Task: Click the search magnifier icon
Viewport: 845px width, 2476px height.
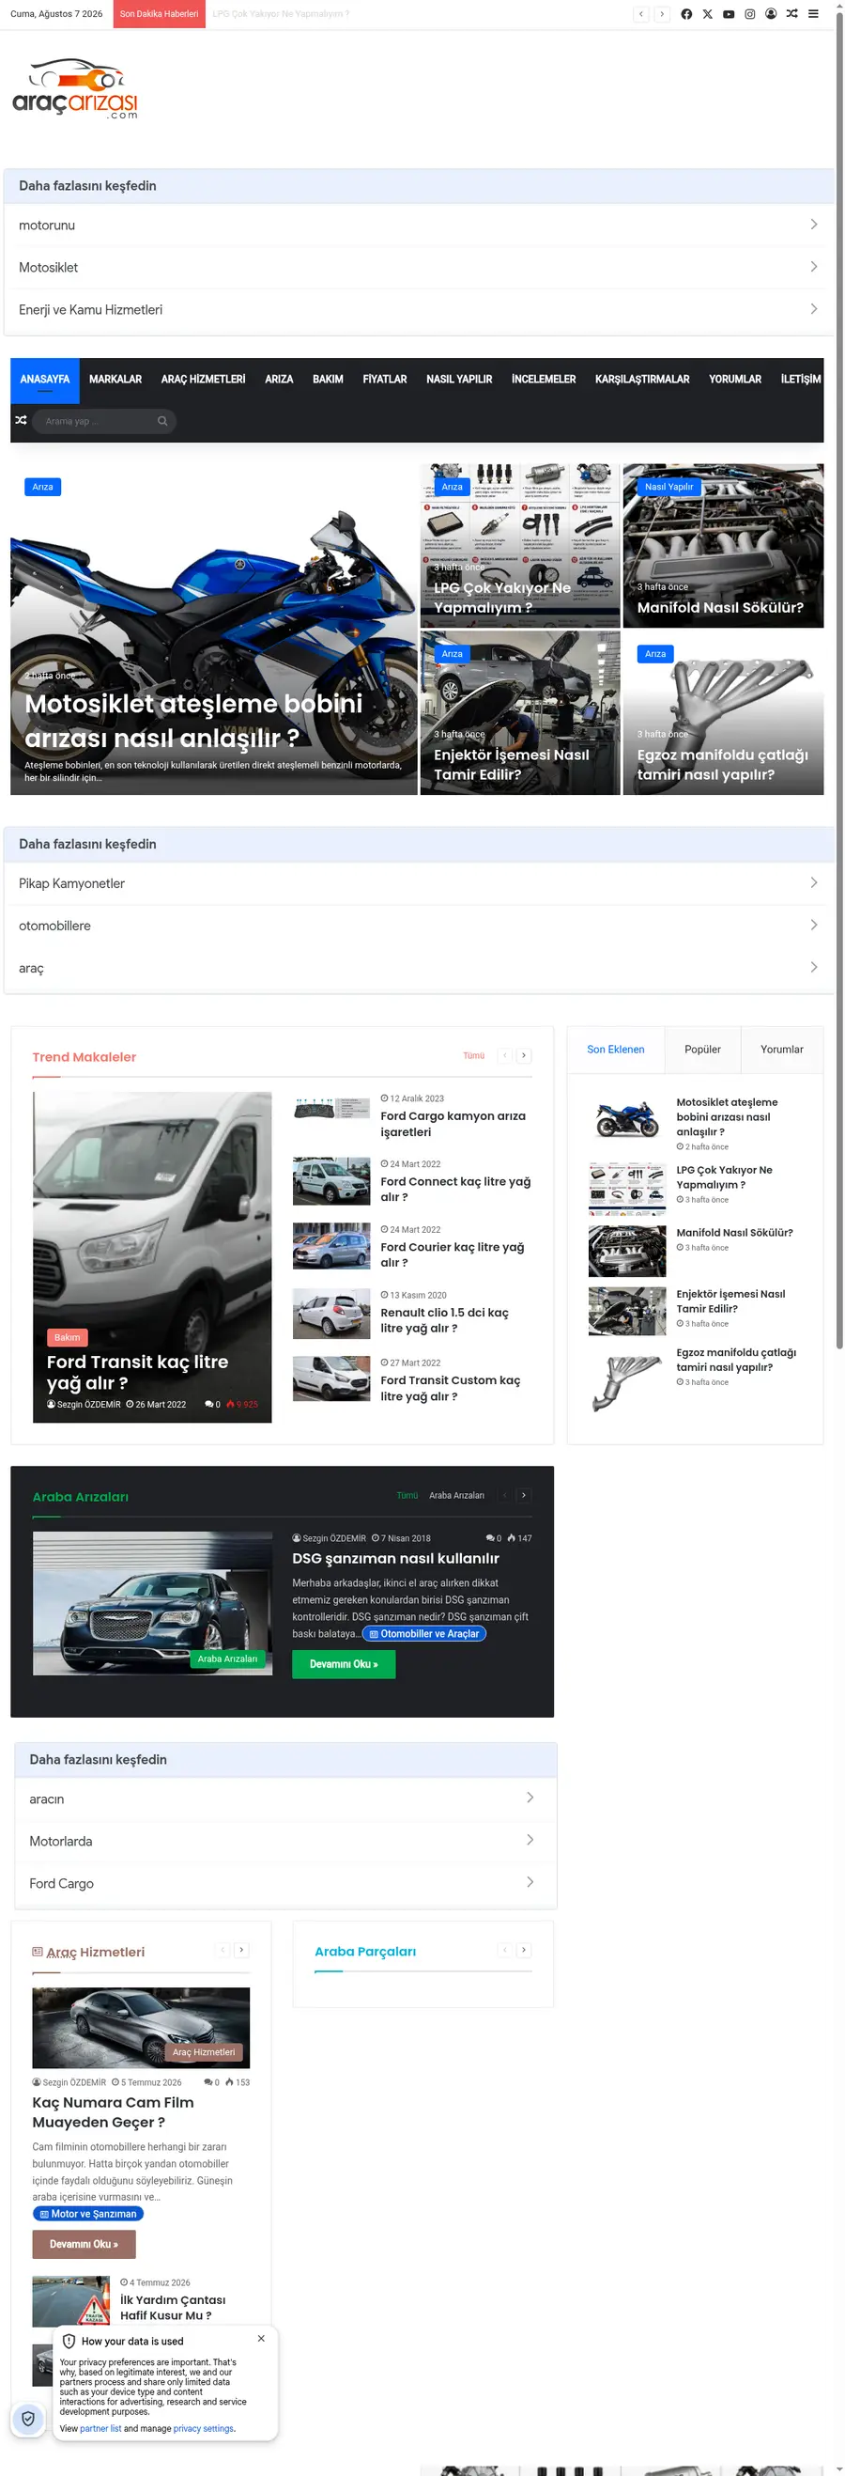Action: pyautogui.click(x=162, y=421)
